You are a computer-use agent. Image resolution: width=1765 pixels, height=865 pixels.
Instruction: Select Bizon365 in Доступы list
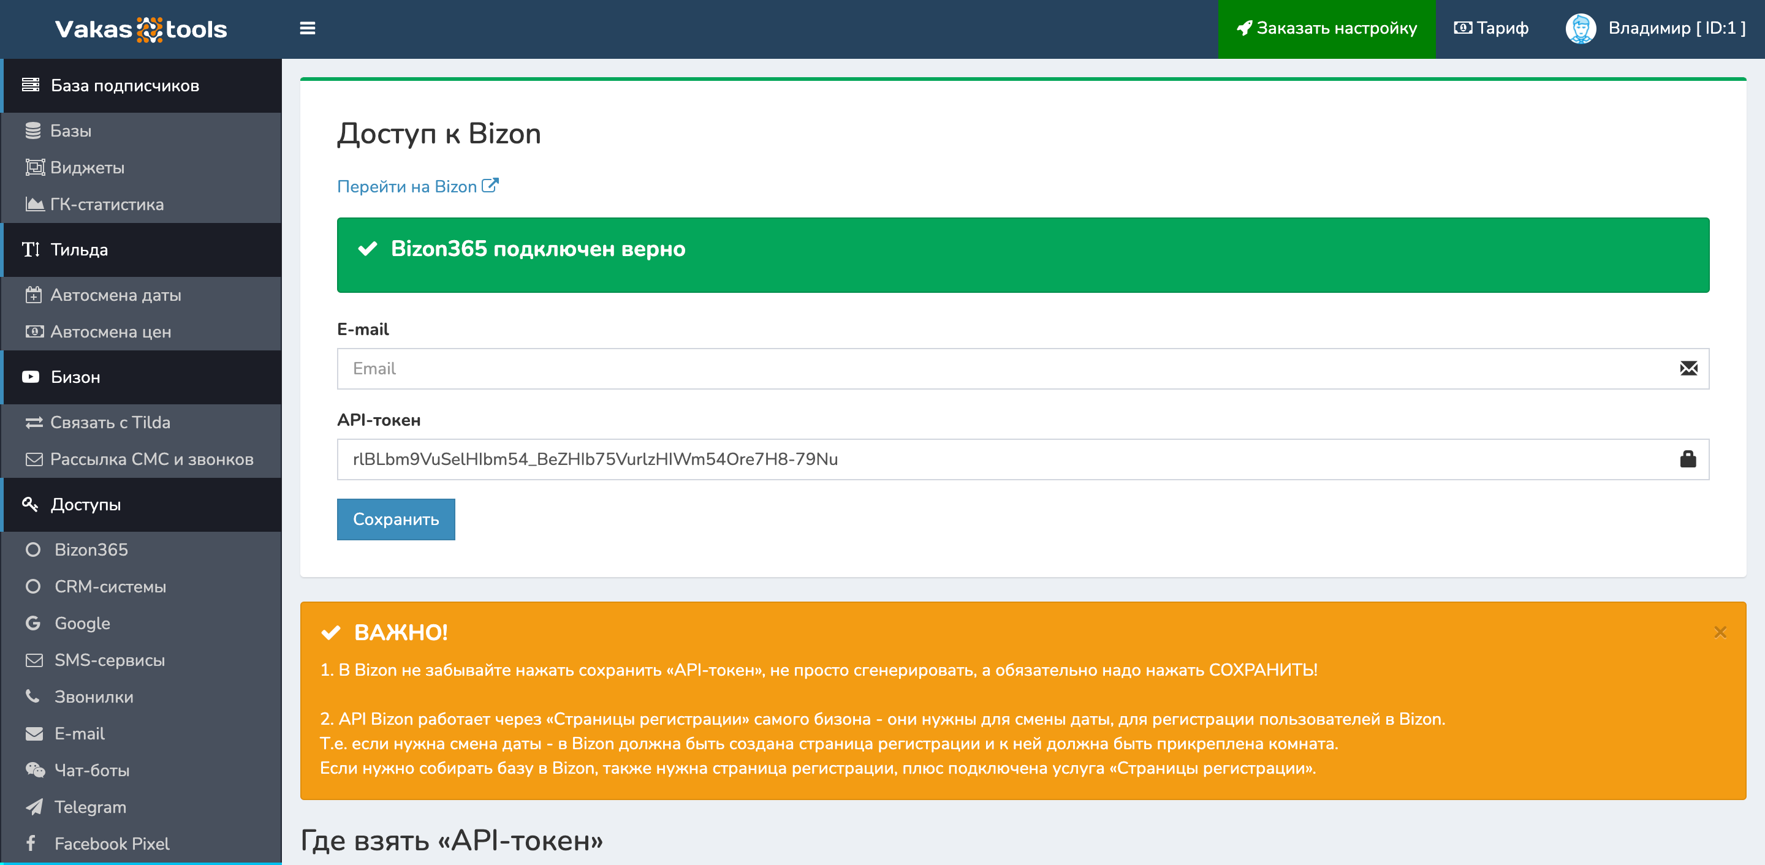(x=91, y=550)
